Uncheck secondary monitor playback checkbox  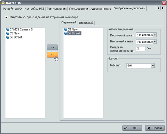[x=6, y=17]
